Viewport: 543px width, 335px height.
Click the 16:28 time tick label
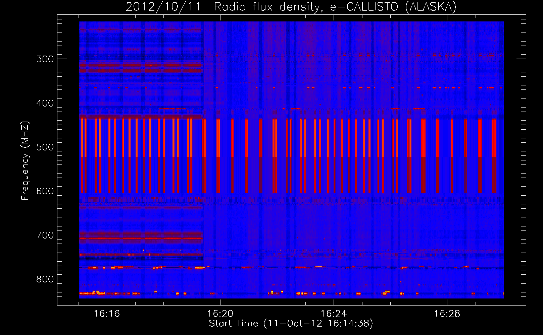coord(447,314)
